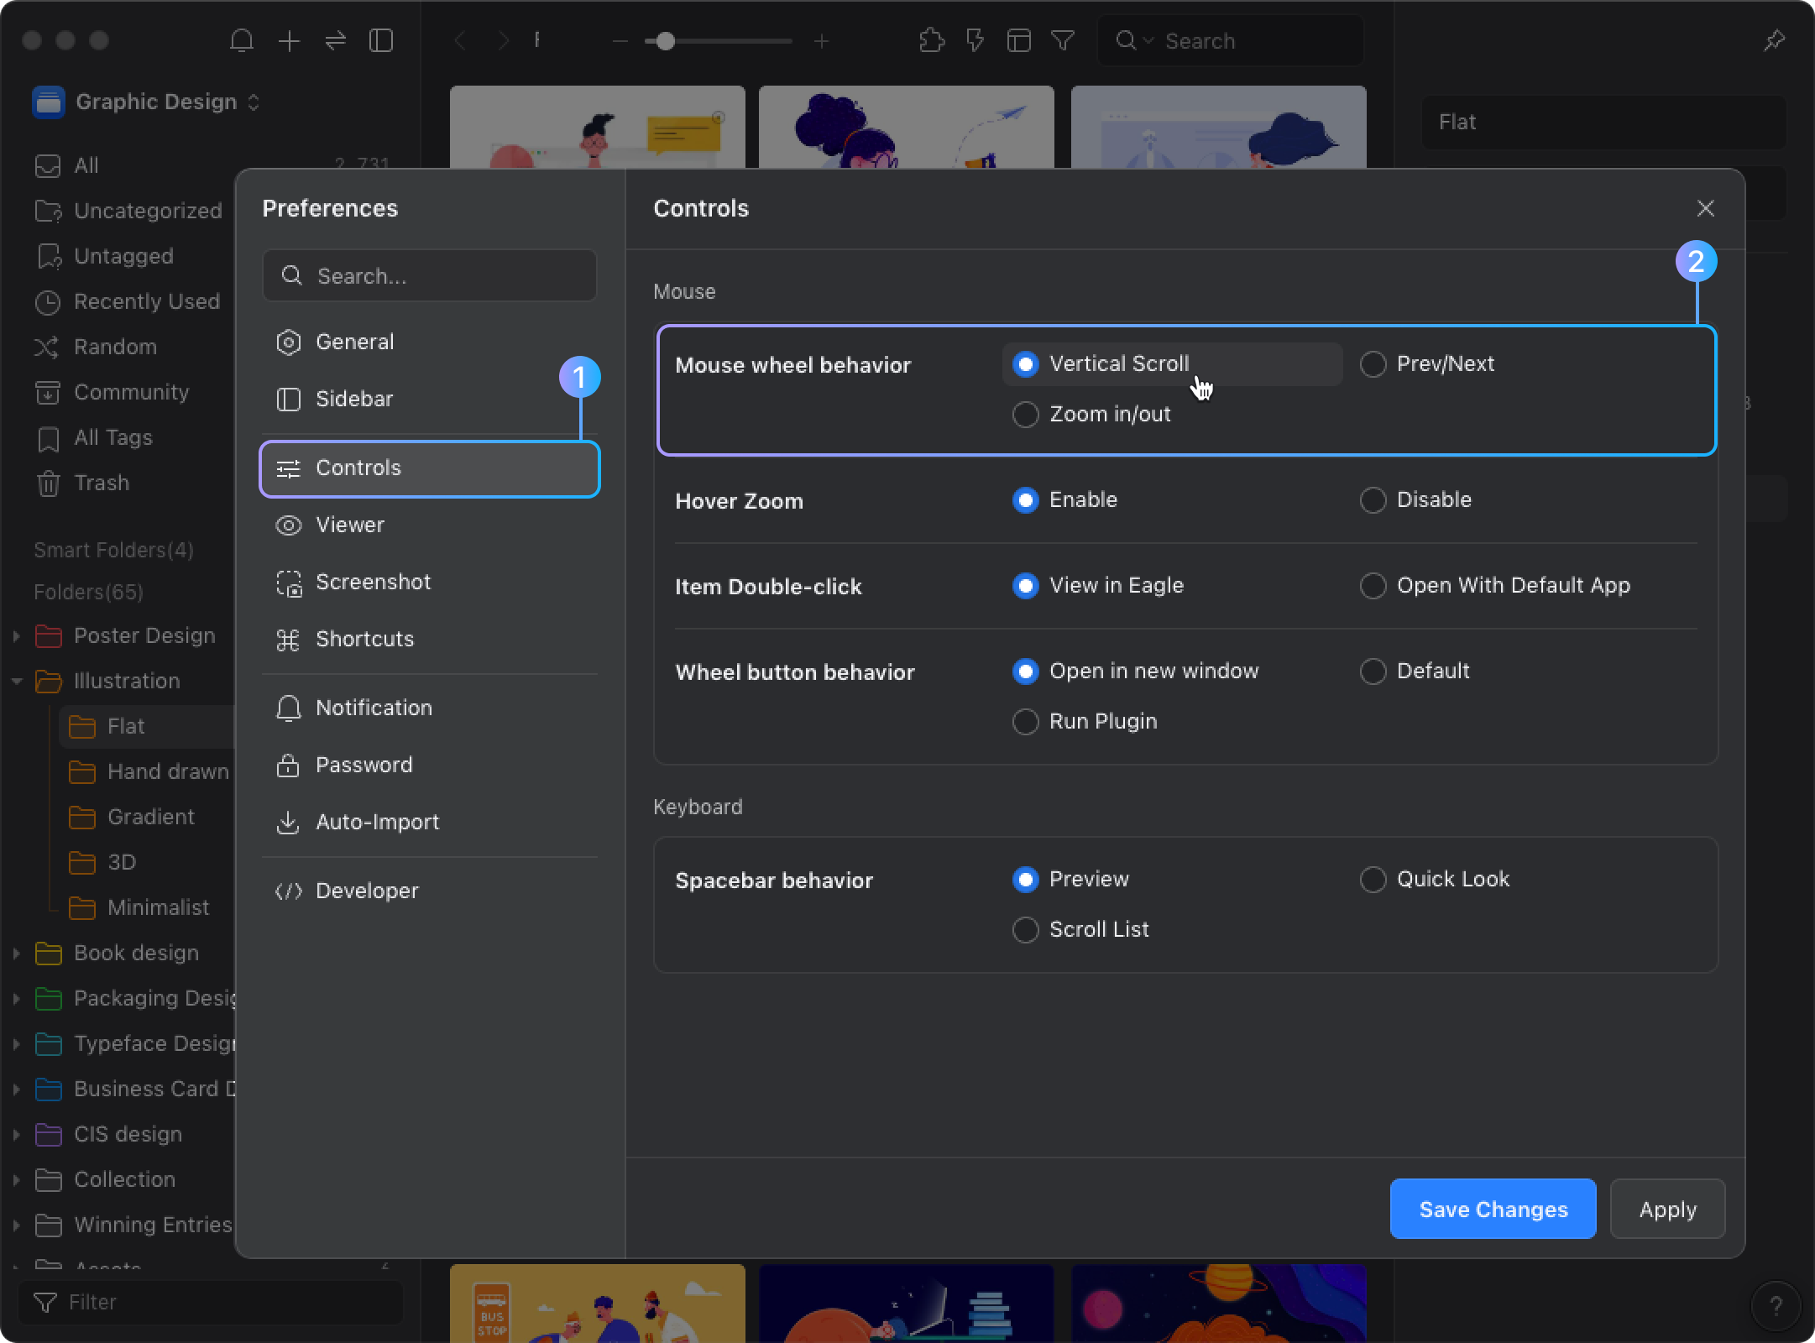Click the Sync/Transfer icon
This screenshot has width=1815, height=1343.
pyautogui.click(x=336, y=39)
